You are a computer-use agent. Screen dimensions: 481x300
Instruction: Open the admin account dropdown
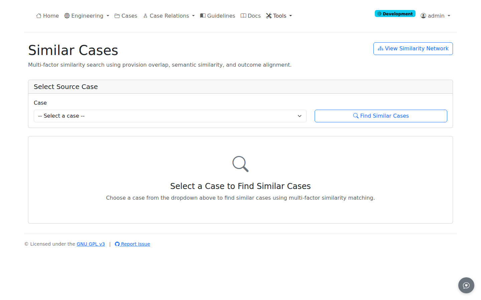pyautogui.click(x=436, y=16)
